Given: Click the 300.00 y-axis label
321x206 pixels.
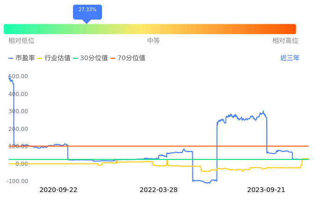Looking at the screenshot, I should click(18, 111).
